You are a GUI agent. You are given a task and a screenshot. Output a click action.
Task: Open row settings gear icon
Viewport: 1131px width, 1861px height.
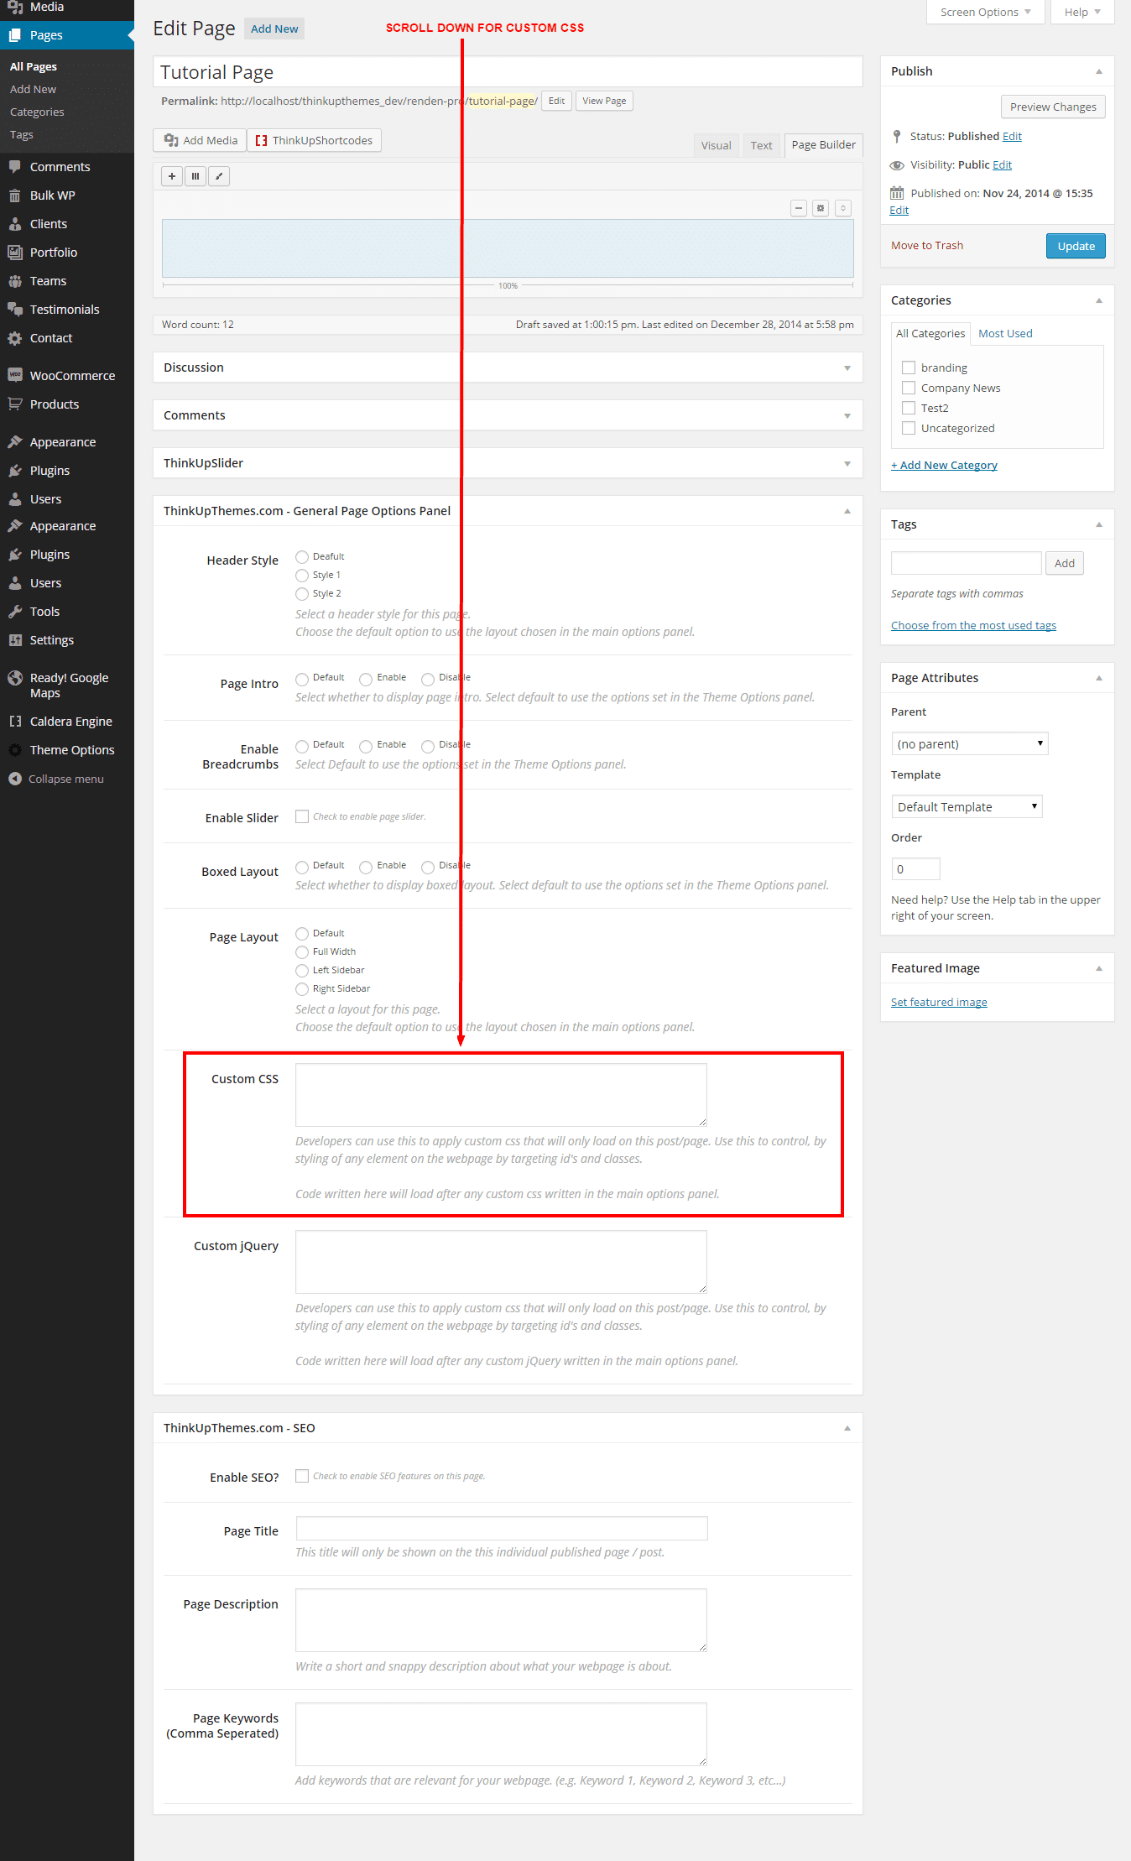(x=821, y=208)
